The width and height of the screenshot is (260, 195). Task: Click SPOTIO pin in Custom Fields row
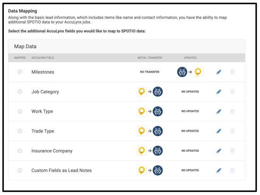[142, 170]
